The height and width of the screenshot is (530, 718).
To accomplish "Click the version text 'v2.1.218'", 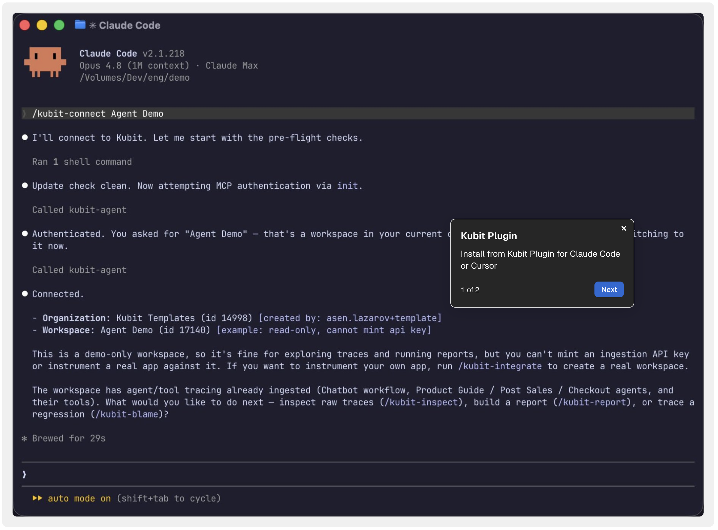I will pos(164,54).
